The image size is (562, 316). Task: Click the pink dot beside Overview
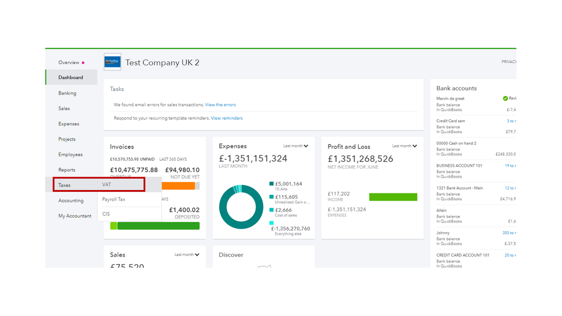(x=84, y=63)
